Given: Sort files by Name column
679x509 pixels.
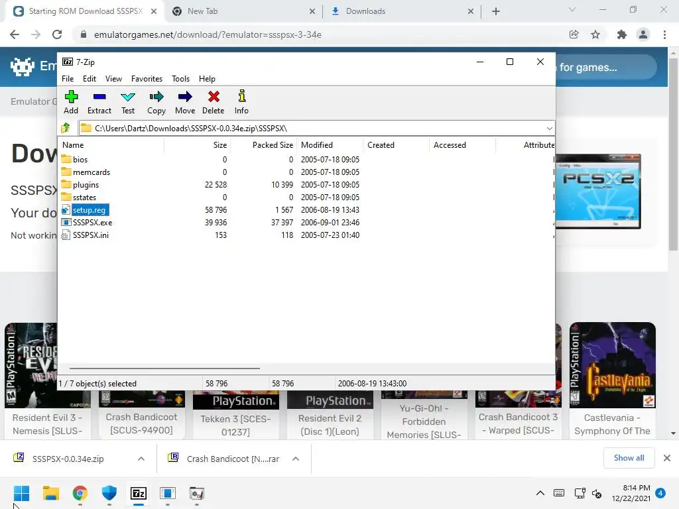Looking at the screenshot, I should pos(111,145).
